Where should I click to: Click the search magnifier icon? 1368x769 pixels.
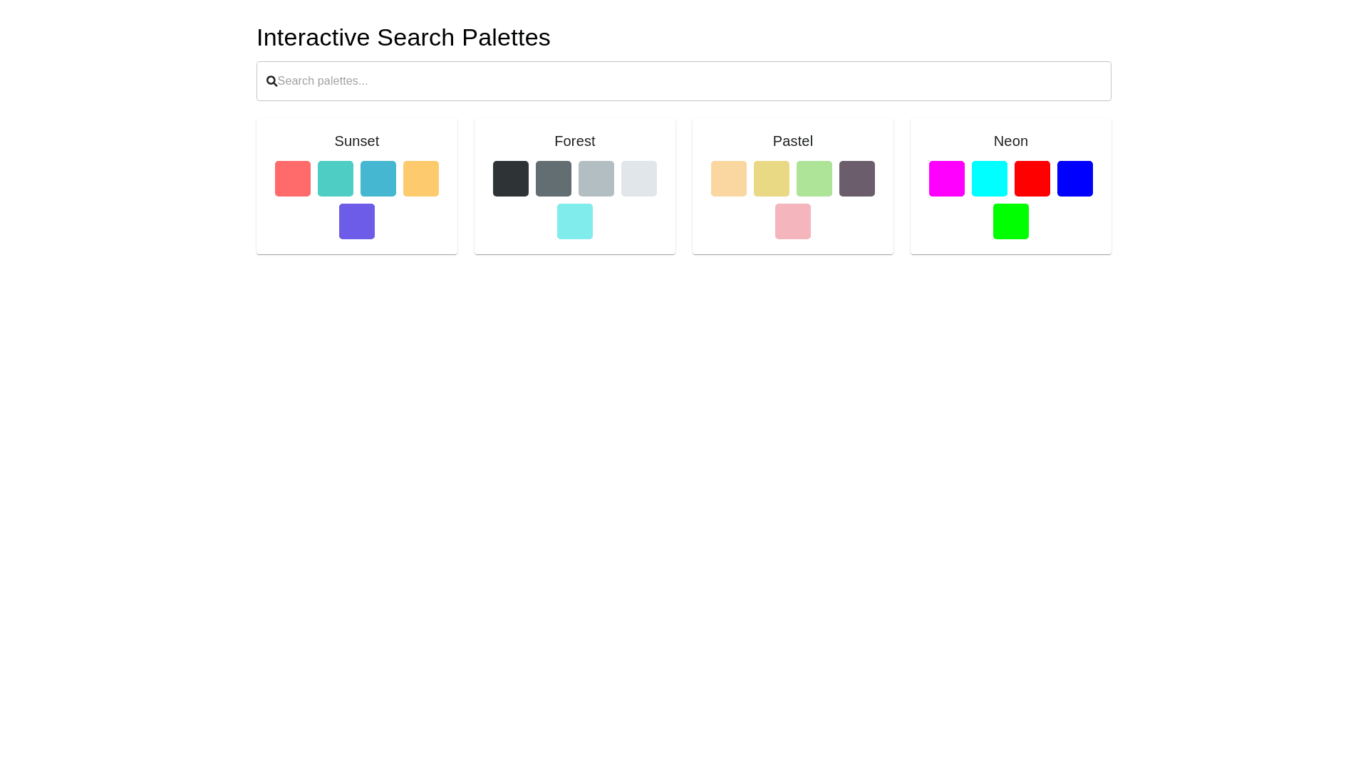pos(271,81)
